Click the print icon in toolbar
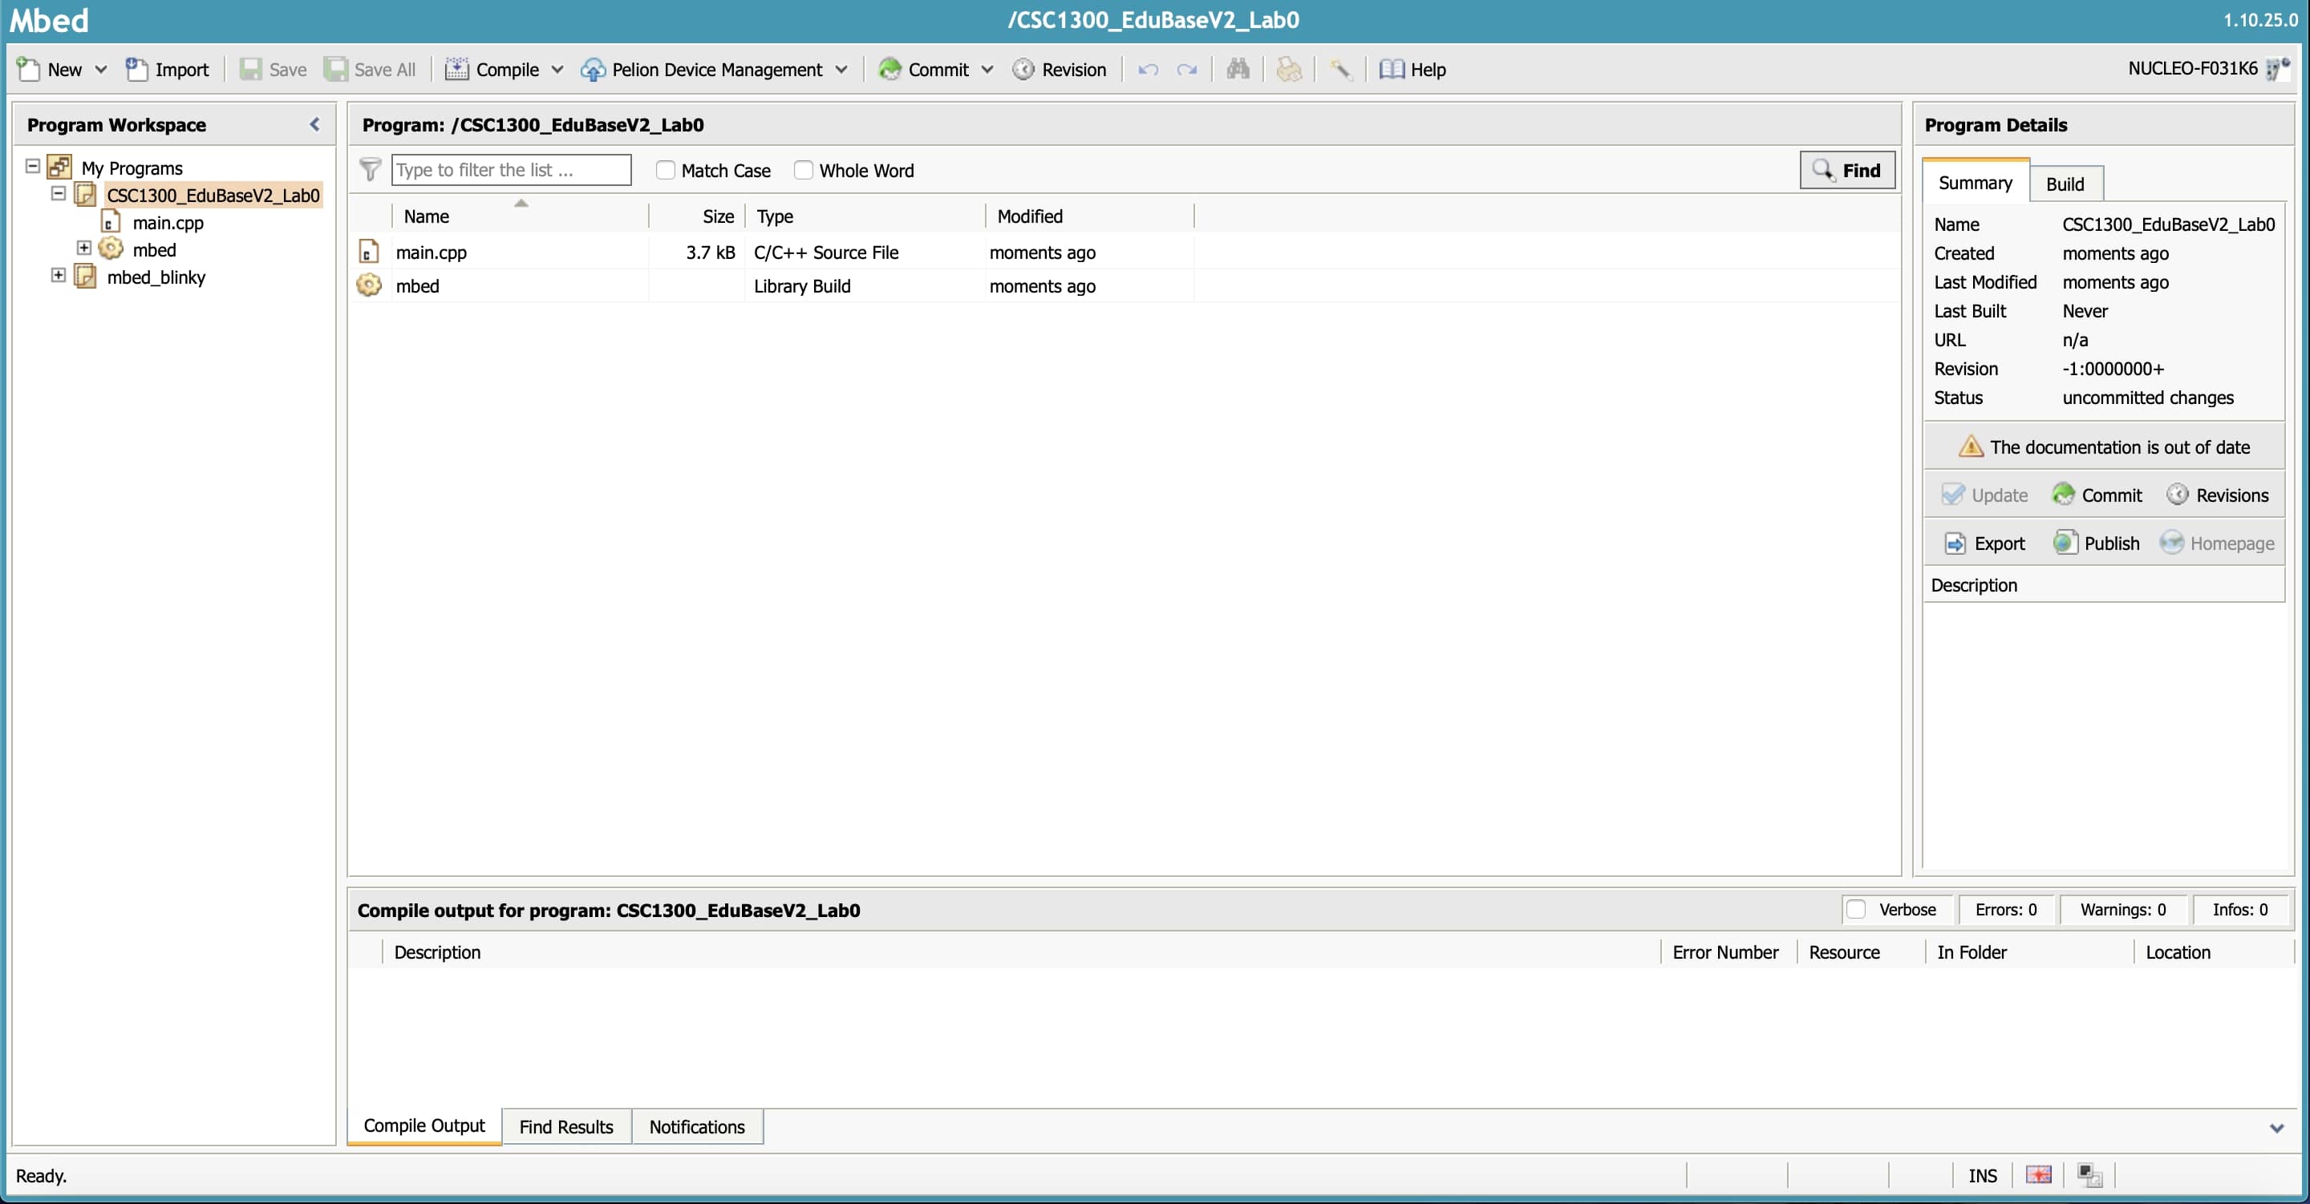The width and height of the screenshot is (2310, 1204). tap(1289, 69)
